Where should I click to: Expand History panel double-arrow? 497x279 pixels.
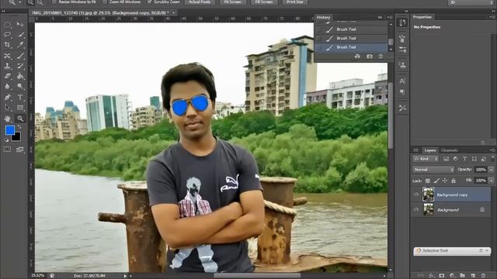(380, 17)
